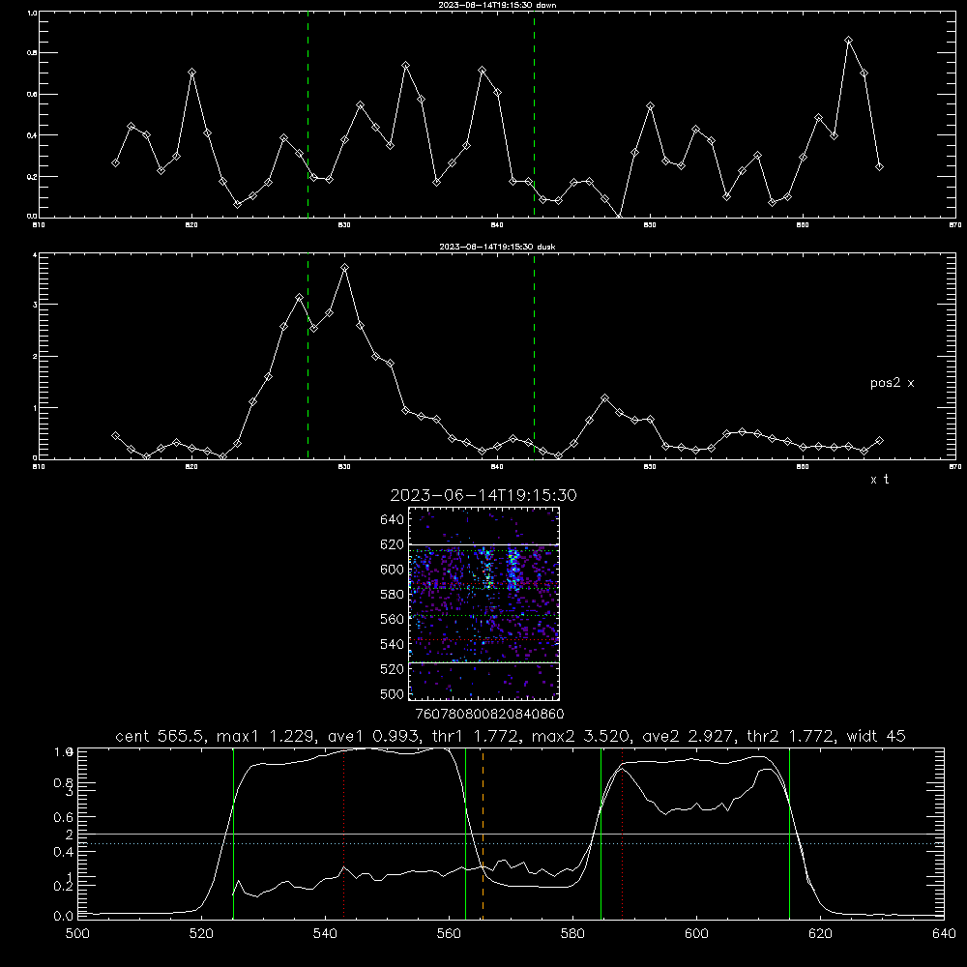Click the heatmap y-axis label 620
This screenshot has width=967, height=967.
[x=393, y=544]
